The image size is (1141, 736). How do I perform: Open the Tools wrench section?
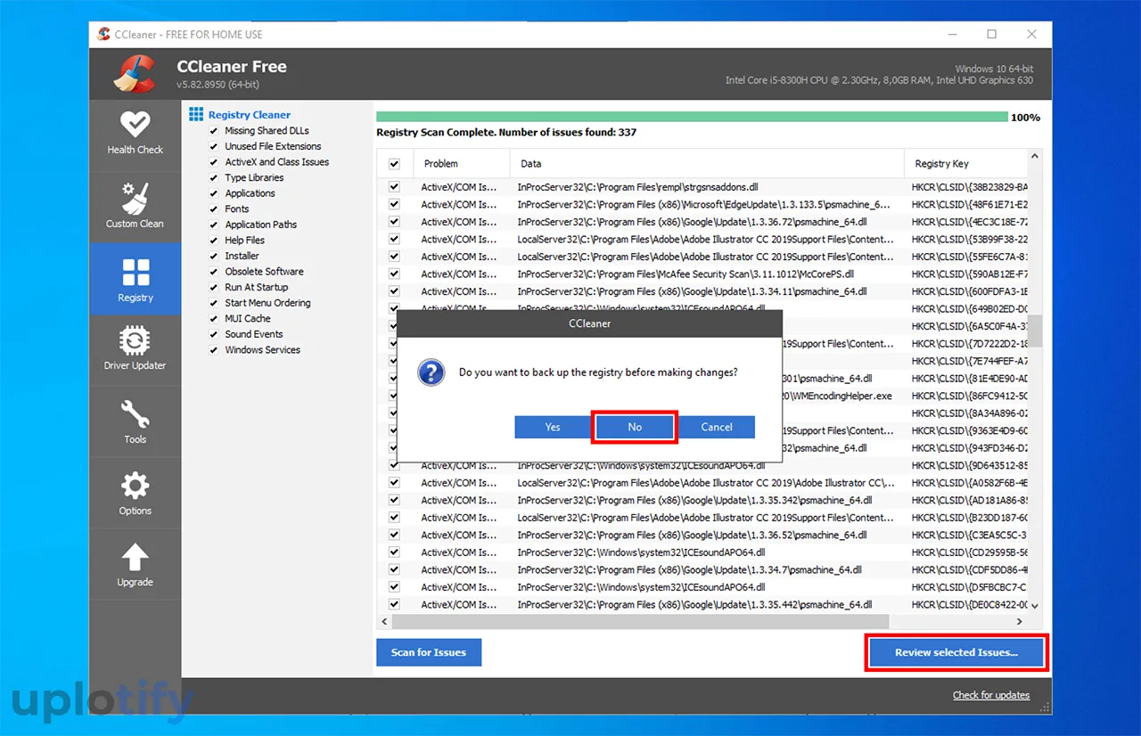pyautogui.click(x=135, y=421)
